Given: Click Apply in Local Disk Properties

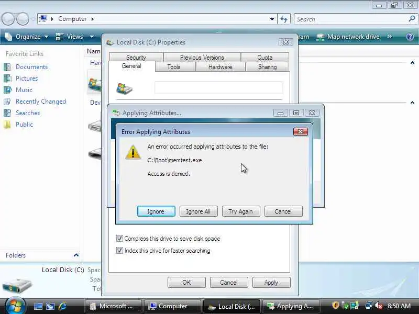Looking at the screenshot, I should pyautogui.click(x=271, y=282).
